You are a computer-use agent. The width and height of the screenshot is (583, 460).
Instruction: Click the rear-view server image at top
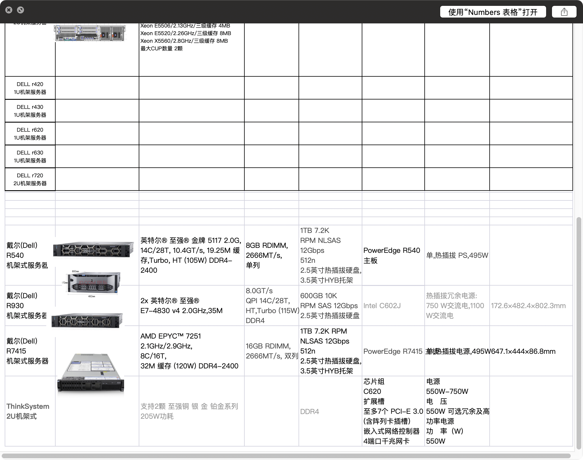click(x=90, y=33)
